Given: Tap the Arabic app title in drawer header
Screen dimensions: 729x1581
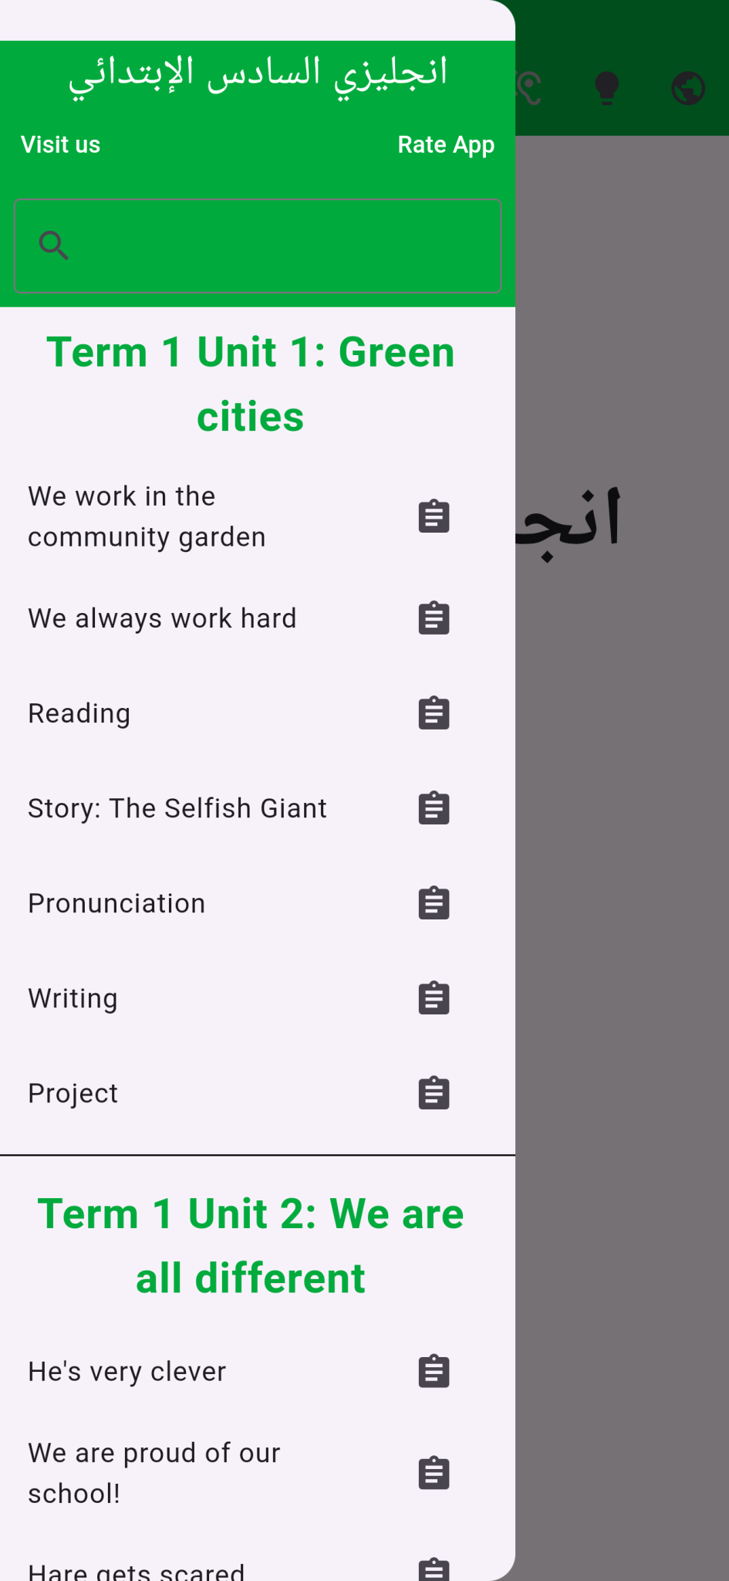Looking at the screenshot, I should coord(258,76).
